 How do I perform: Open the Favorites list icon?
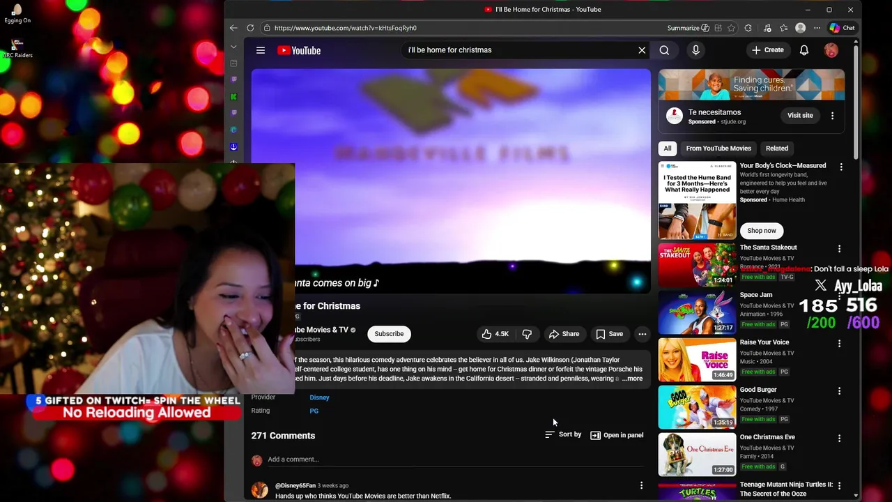pyautogui.click(x=784, y=28)
